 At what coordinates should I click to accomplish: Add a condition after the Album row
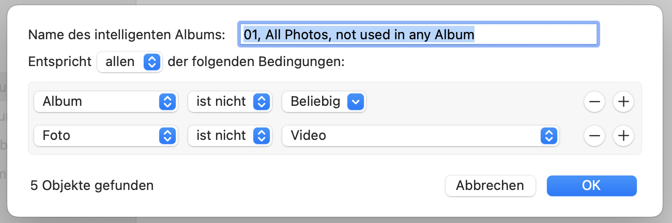pos(623,102)
